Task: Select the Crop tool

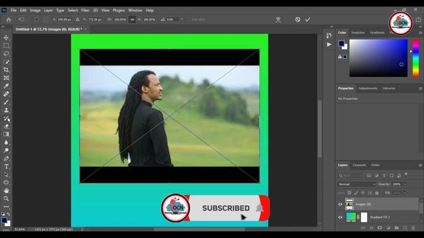Action: (6, 70)
